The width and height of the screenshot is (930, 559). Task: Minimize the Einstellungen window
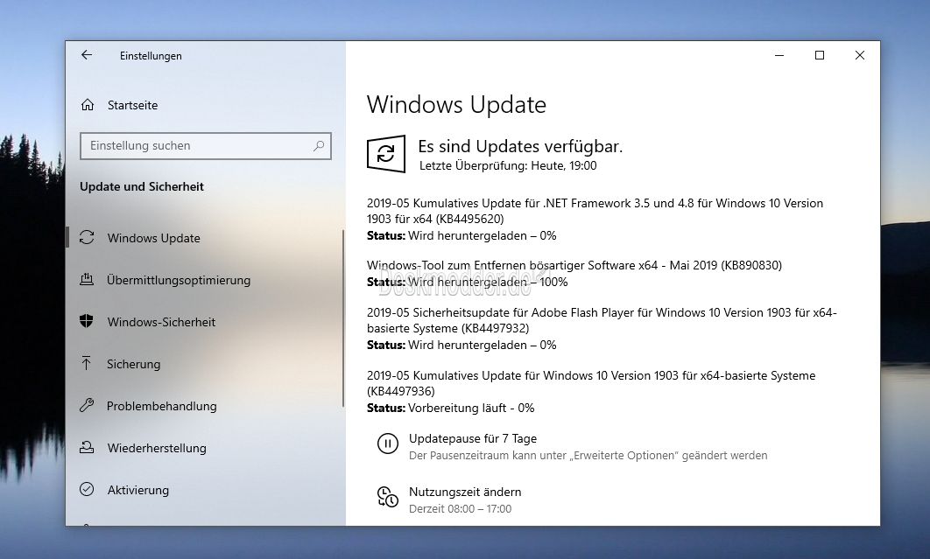coord(779,55)
